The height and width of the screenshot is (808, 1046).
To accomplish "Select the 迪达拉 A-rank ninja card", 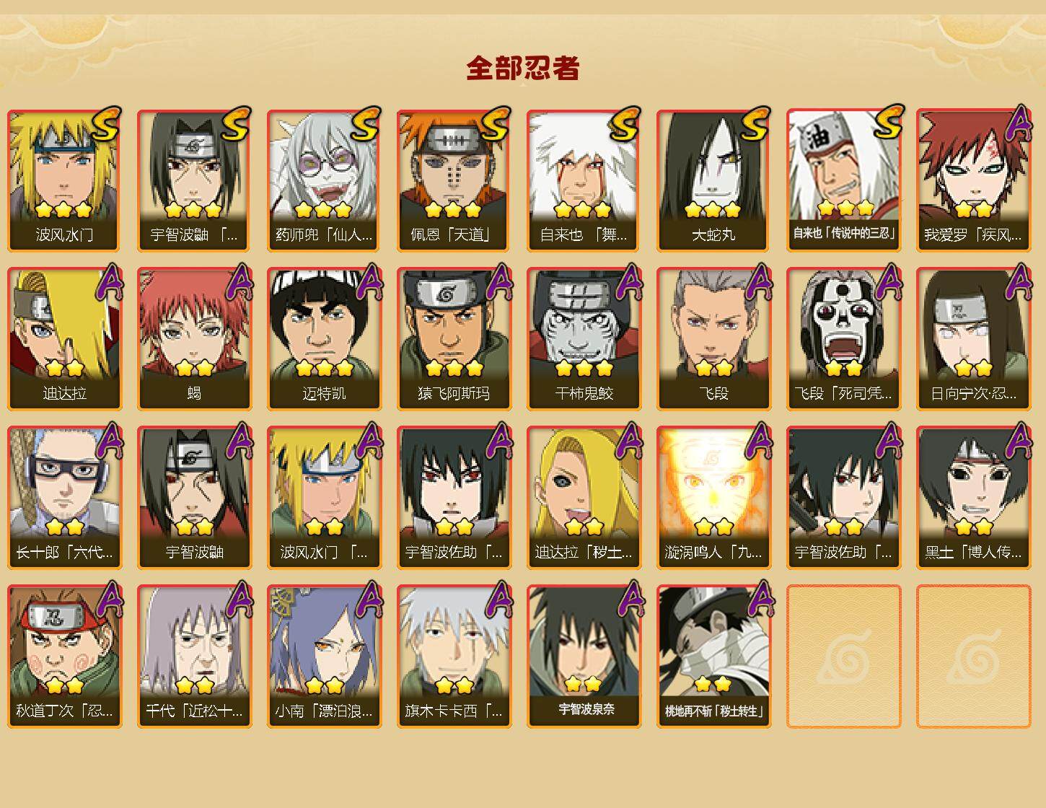I will 65,339.
